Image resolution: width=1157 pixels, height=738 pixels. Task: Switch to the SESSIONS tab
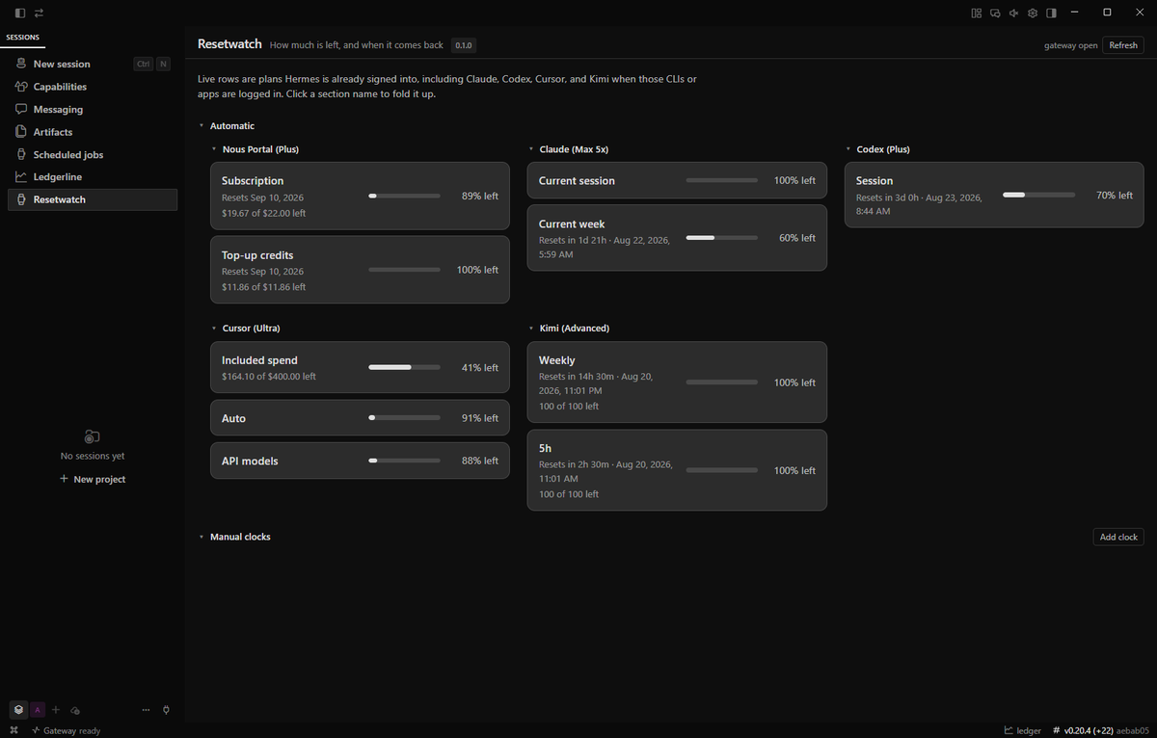[23, 38]
